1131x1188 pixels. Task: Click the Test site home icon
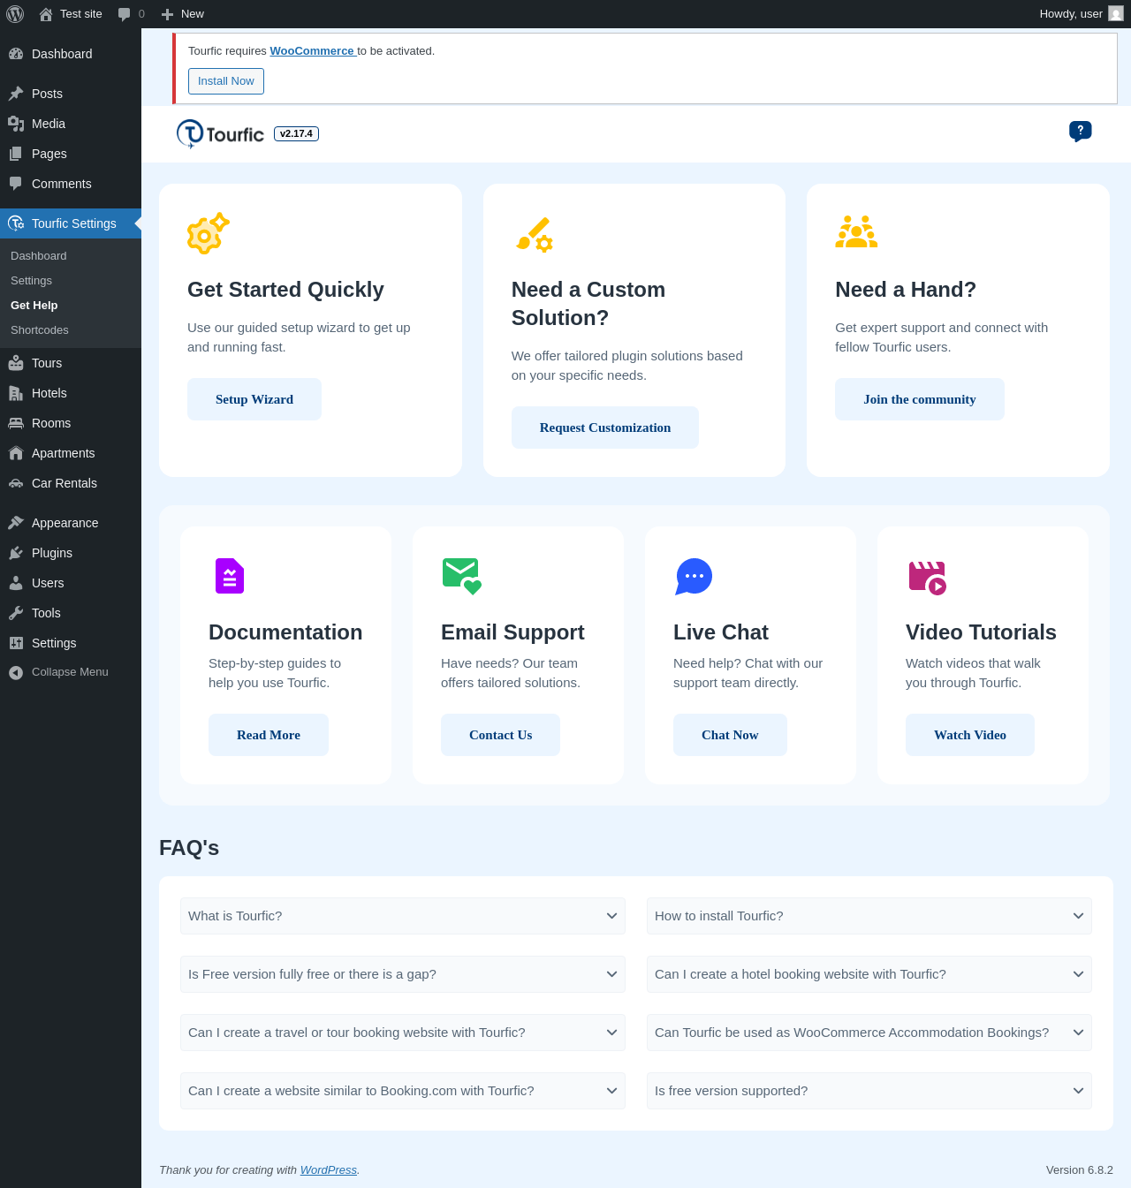[x=46, y=14]
